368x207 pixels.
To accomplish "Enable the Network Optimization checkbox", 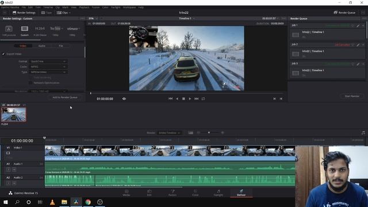I will point(30,83).
